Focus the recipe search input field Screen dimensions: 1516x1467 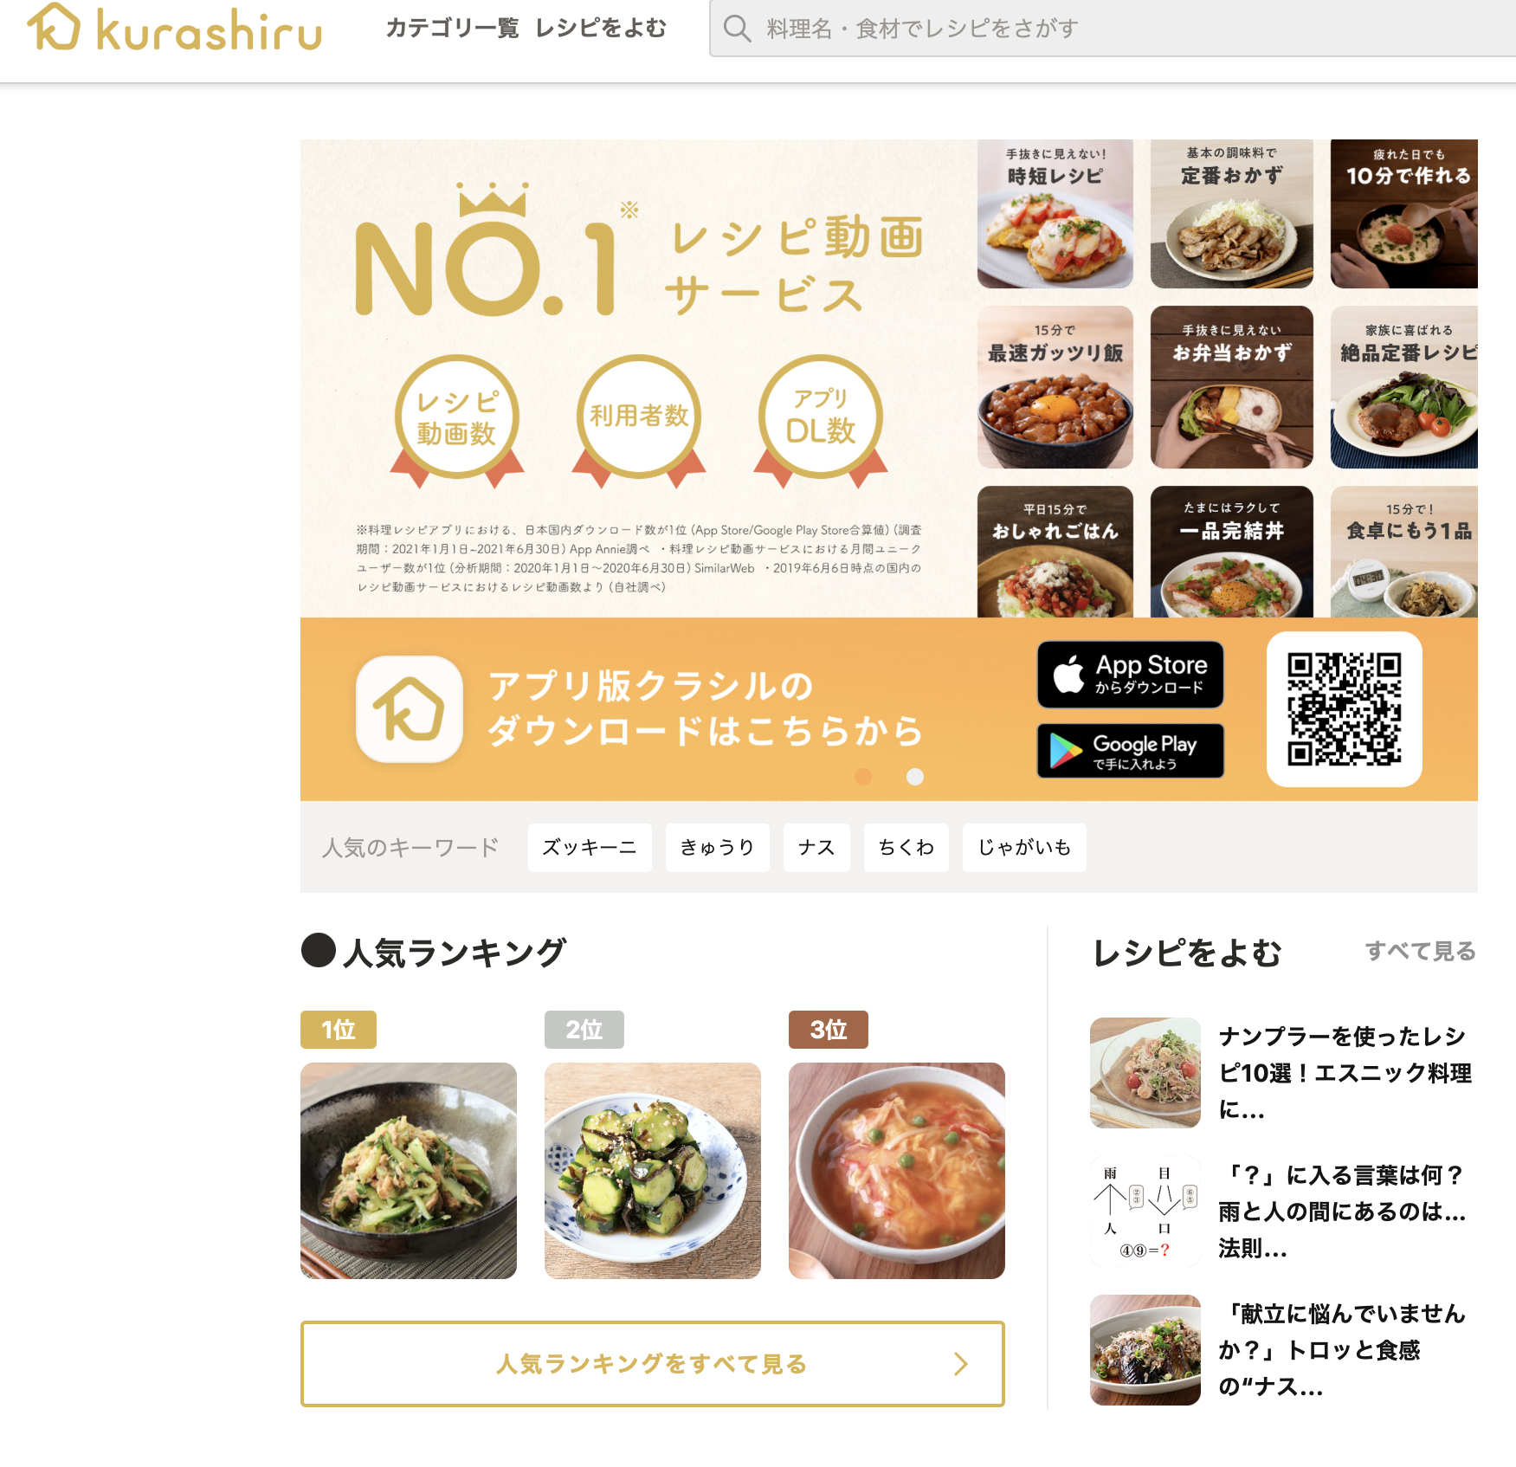coord(1113,29)
